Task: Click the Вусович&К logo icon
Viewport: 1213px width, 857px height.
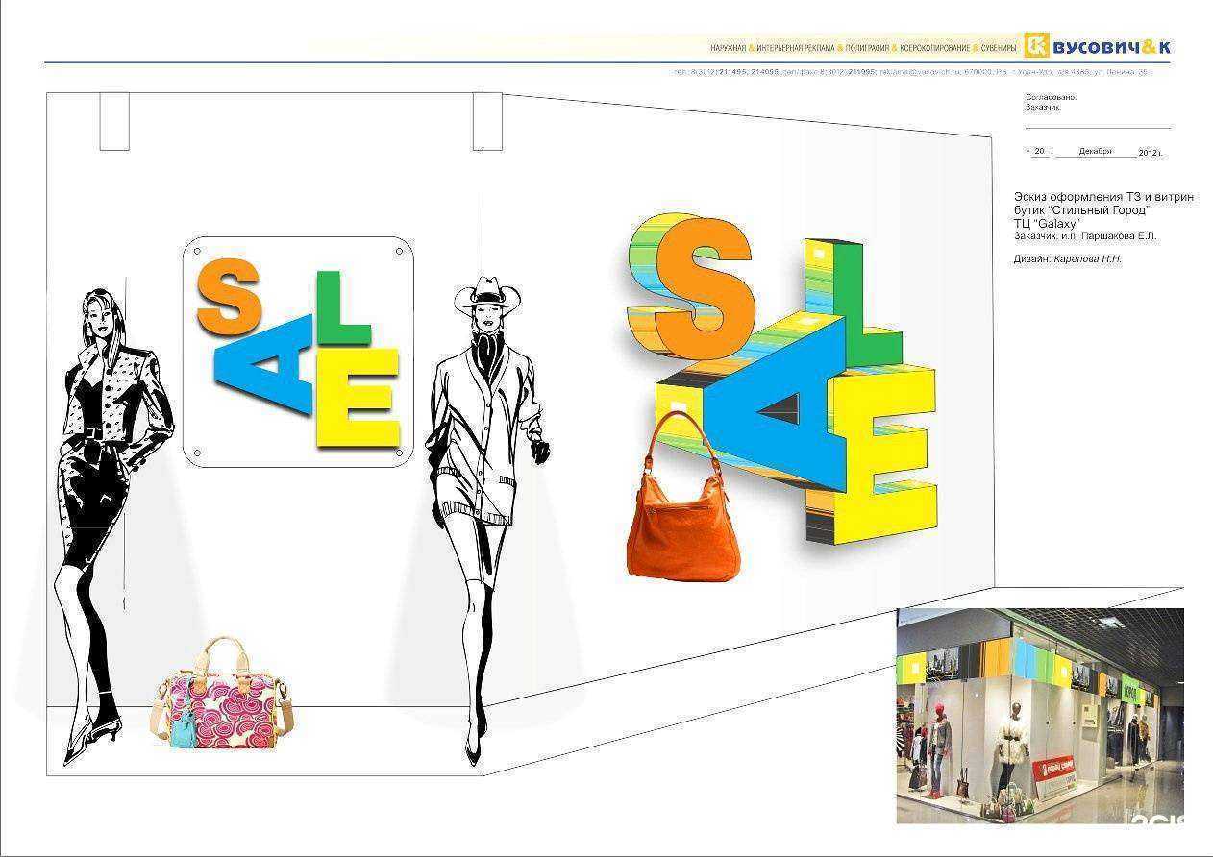Action: pyautogui.click(x=1036, y=46)
